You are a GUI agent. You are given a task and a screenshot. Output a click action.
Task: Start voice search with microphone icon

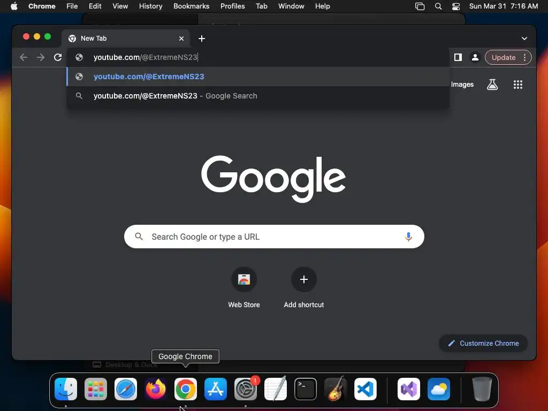tap(408, 237)
